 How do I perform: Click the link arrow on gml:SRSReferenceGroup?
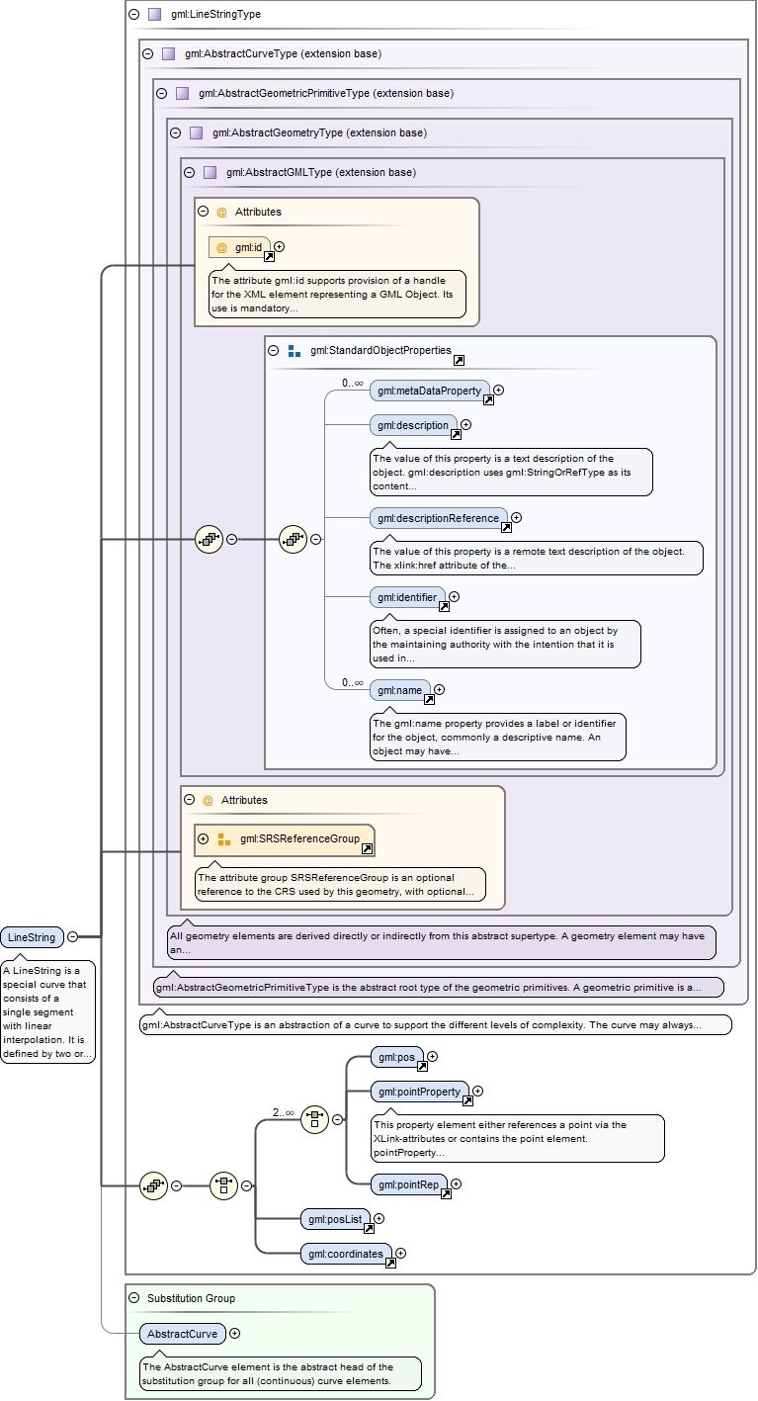[367, 848]
